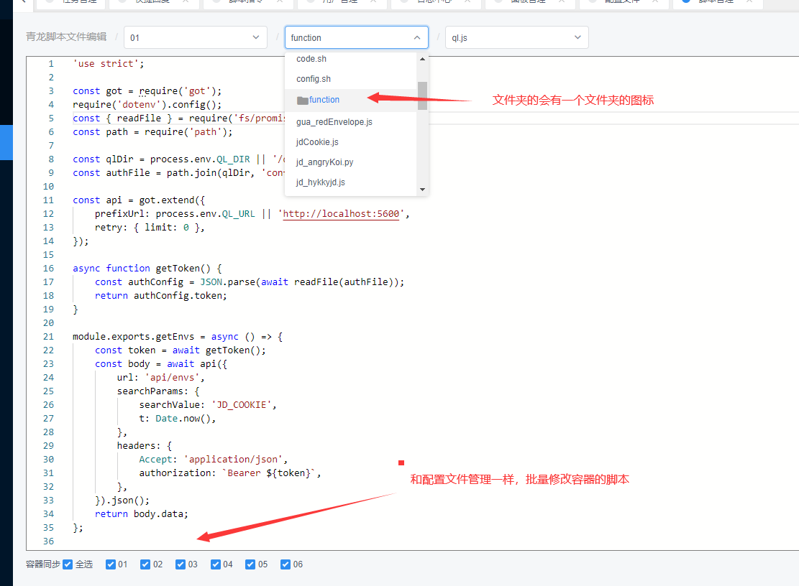Toggle the 全选 select-all checkbox
799x586 pixels.
68,564
